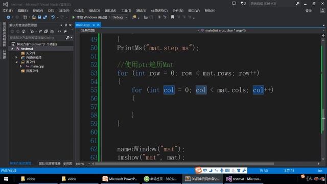Image resolution: width=327 pixels, height=184 pixels.
Task: Open the File menu (文件)
Action: [8, 11]
